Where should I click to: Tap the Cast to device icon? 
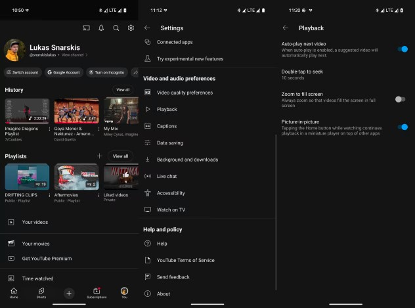point(87,28)
